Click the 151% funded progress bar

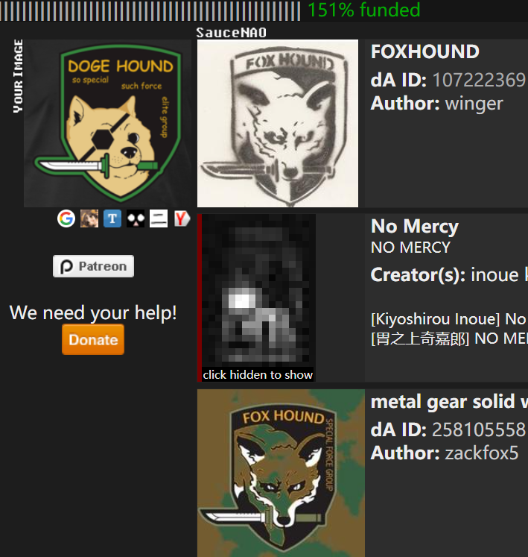click(150, 10)
